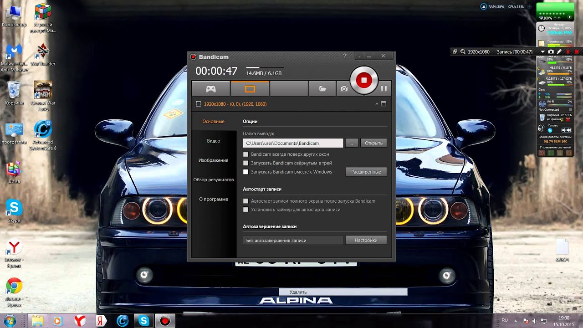Open Advanced SystemCare 8 desktop icon
The image size is (583, 328).
click(x=43, y=135)
